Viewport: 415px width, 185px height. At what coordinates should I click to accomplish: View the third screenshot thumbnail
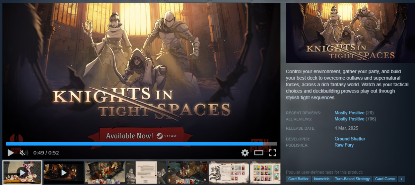pos(105,172)
